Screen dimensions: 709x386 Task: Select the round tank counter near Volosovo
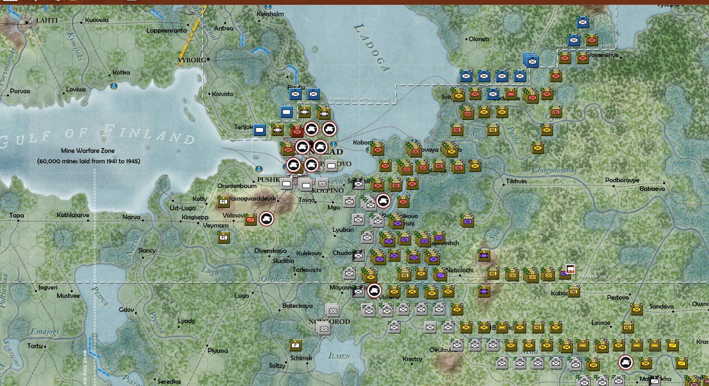pos(267,219)
